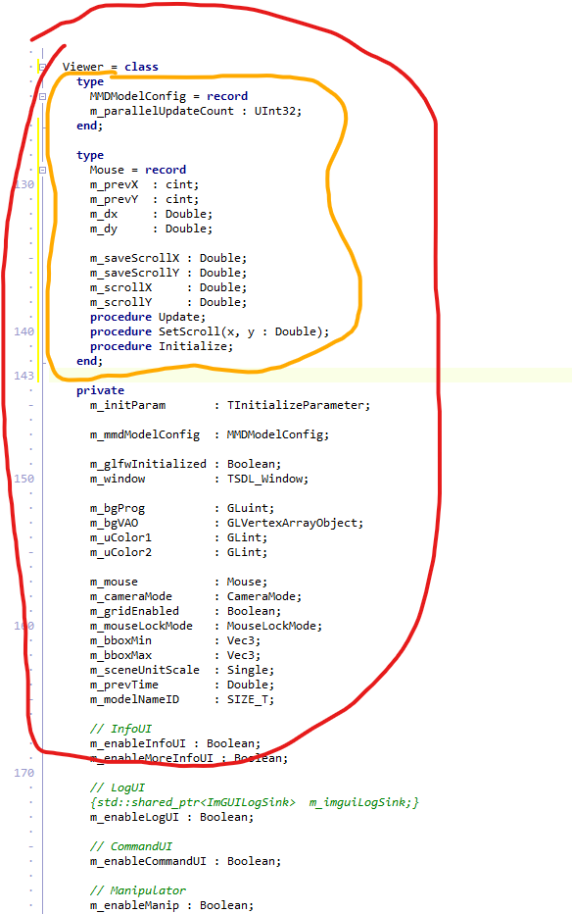Click 'm_prevX : cint;' field line
This screenshot has height=914, width=572.
click(144, 184)
